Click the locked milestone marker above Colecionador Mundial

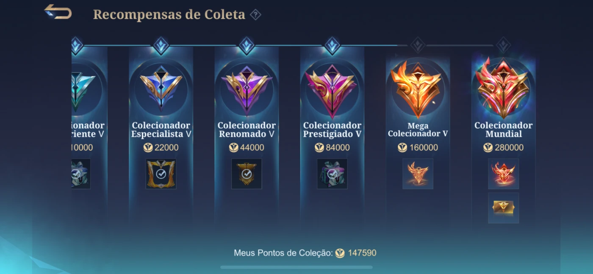click(x=503, y=45)
